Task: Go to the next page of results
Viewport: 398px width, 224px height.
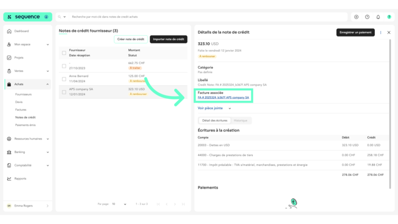Action: [175, 204]
